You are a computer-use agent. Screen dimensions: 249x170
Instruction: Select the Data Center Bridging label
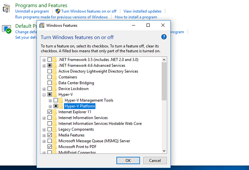coord(76,83)
